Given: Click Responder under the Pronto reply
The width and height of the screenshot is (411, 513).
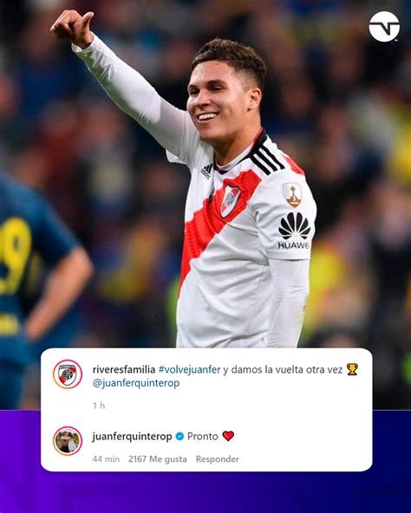Looking at the screenshot, I should 218,459.
